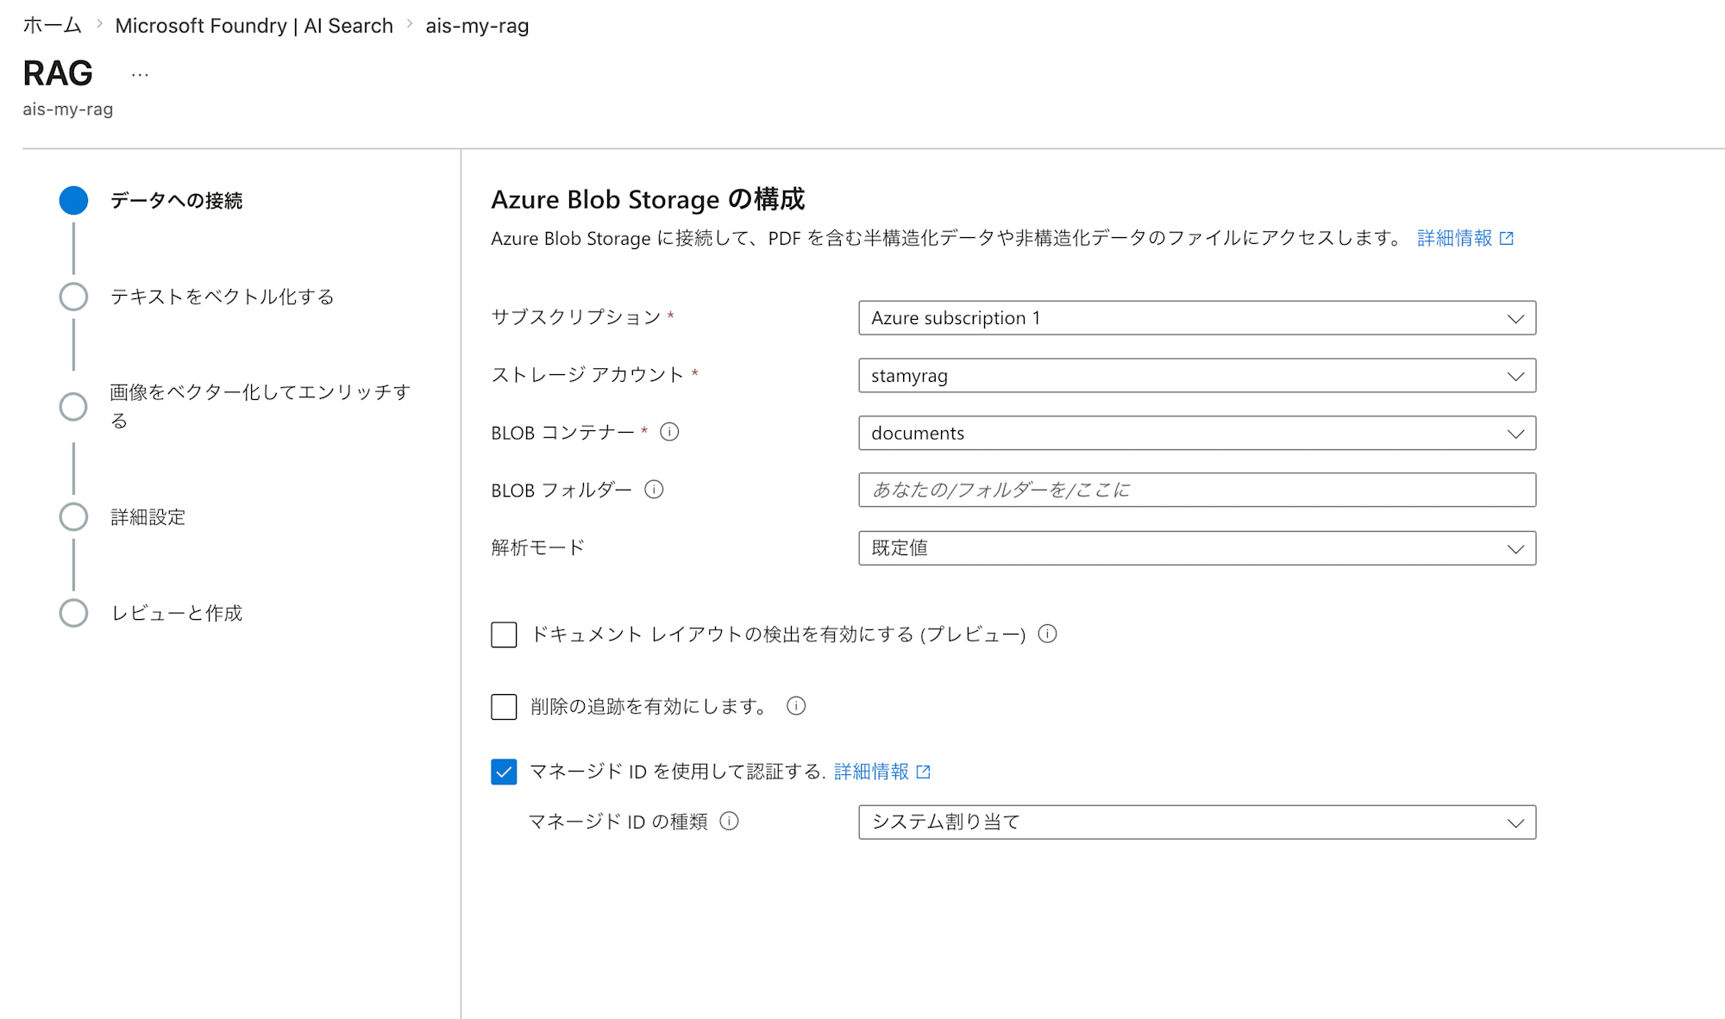Click the ホーム breadcrumb link
Image resolution: width=1725 pixels, height=1019 pixels.
(x=52, y=26)
